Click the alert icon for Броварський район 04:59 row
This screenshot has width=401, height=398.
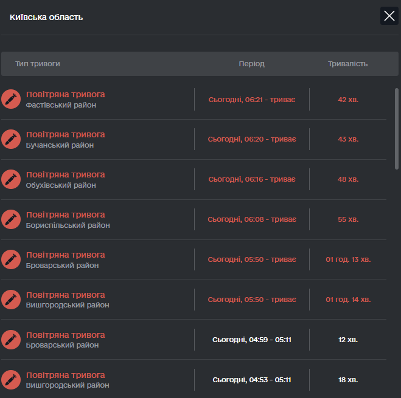point(11,340)
